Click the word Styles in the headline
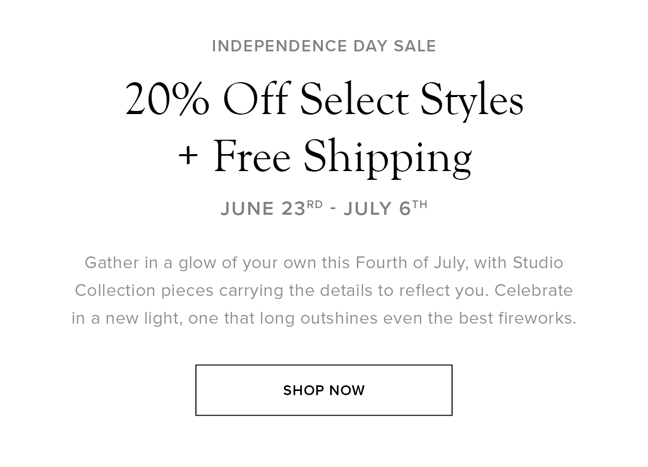The image size is (648, 467). [x=472, y=100]
